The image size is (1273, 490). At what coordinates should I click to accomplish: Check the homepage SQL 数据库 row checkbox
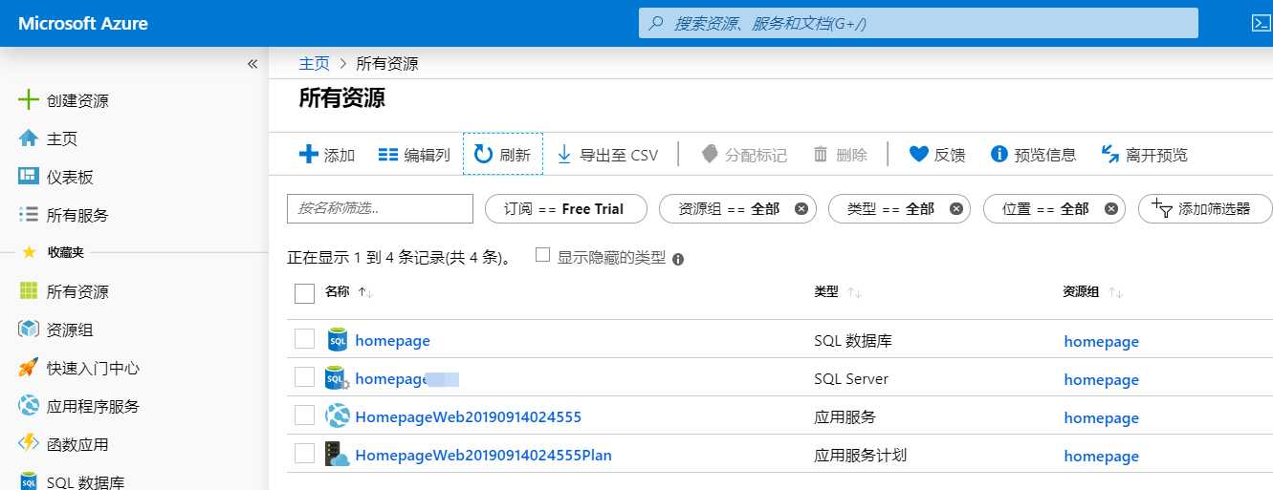tap(304, 339)
